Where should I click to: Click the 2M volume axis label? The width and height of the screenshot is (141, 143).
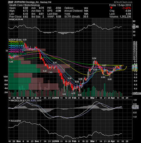coord(6,92)
